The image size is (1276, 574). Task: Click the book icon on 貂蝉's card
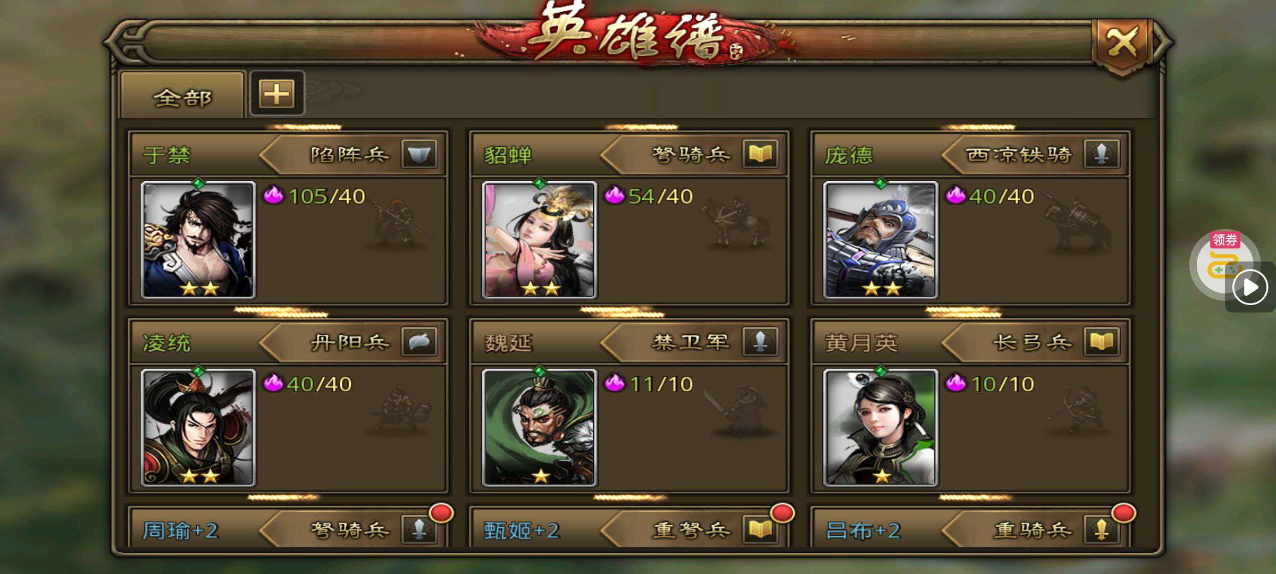(760, 154)
